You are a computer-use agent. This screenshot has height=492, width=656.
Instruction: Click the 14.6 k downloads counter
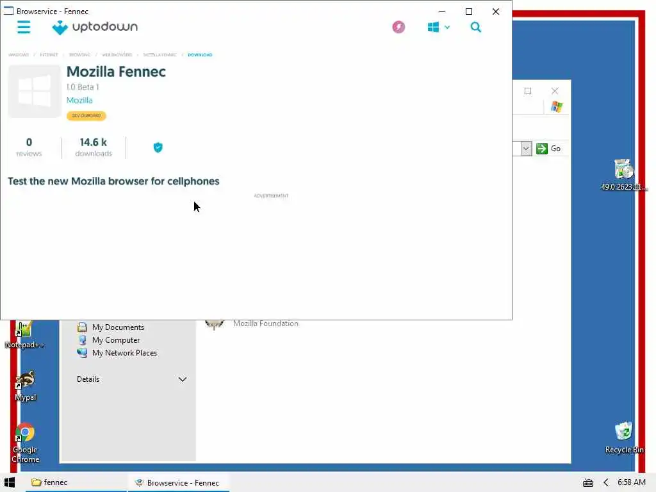(x=94, y=147)
